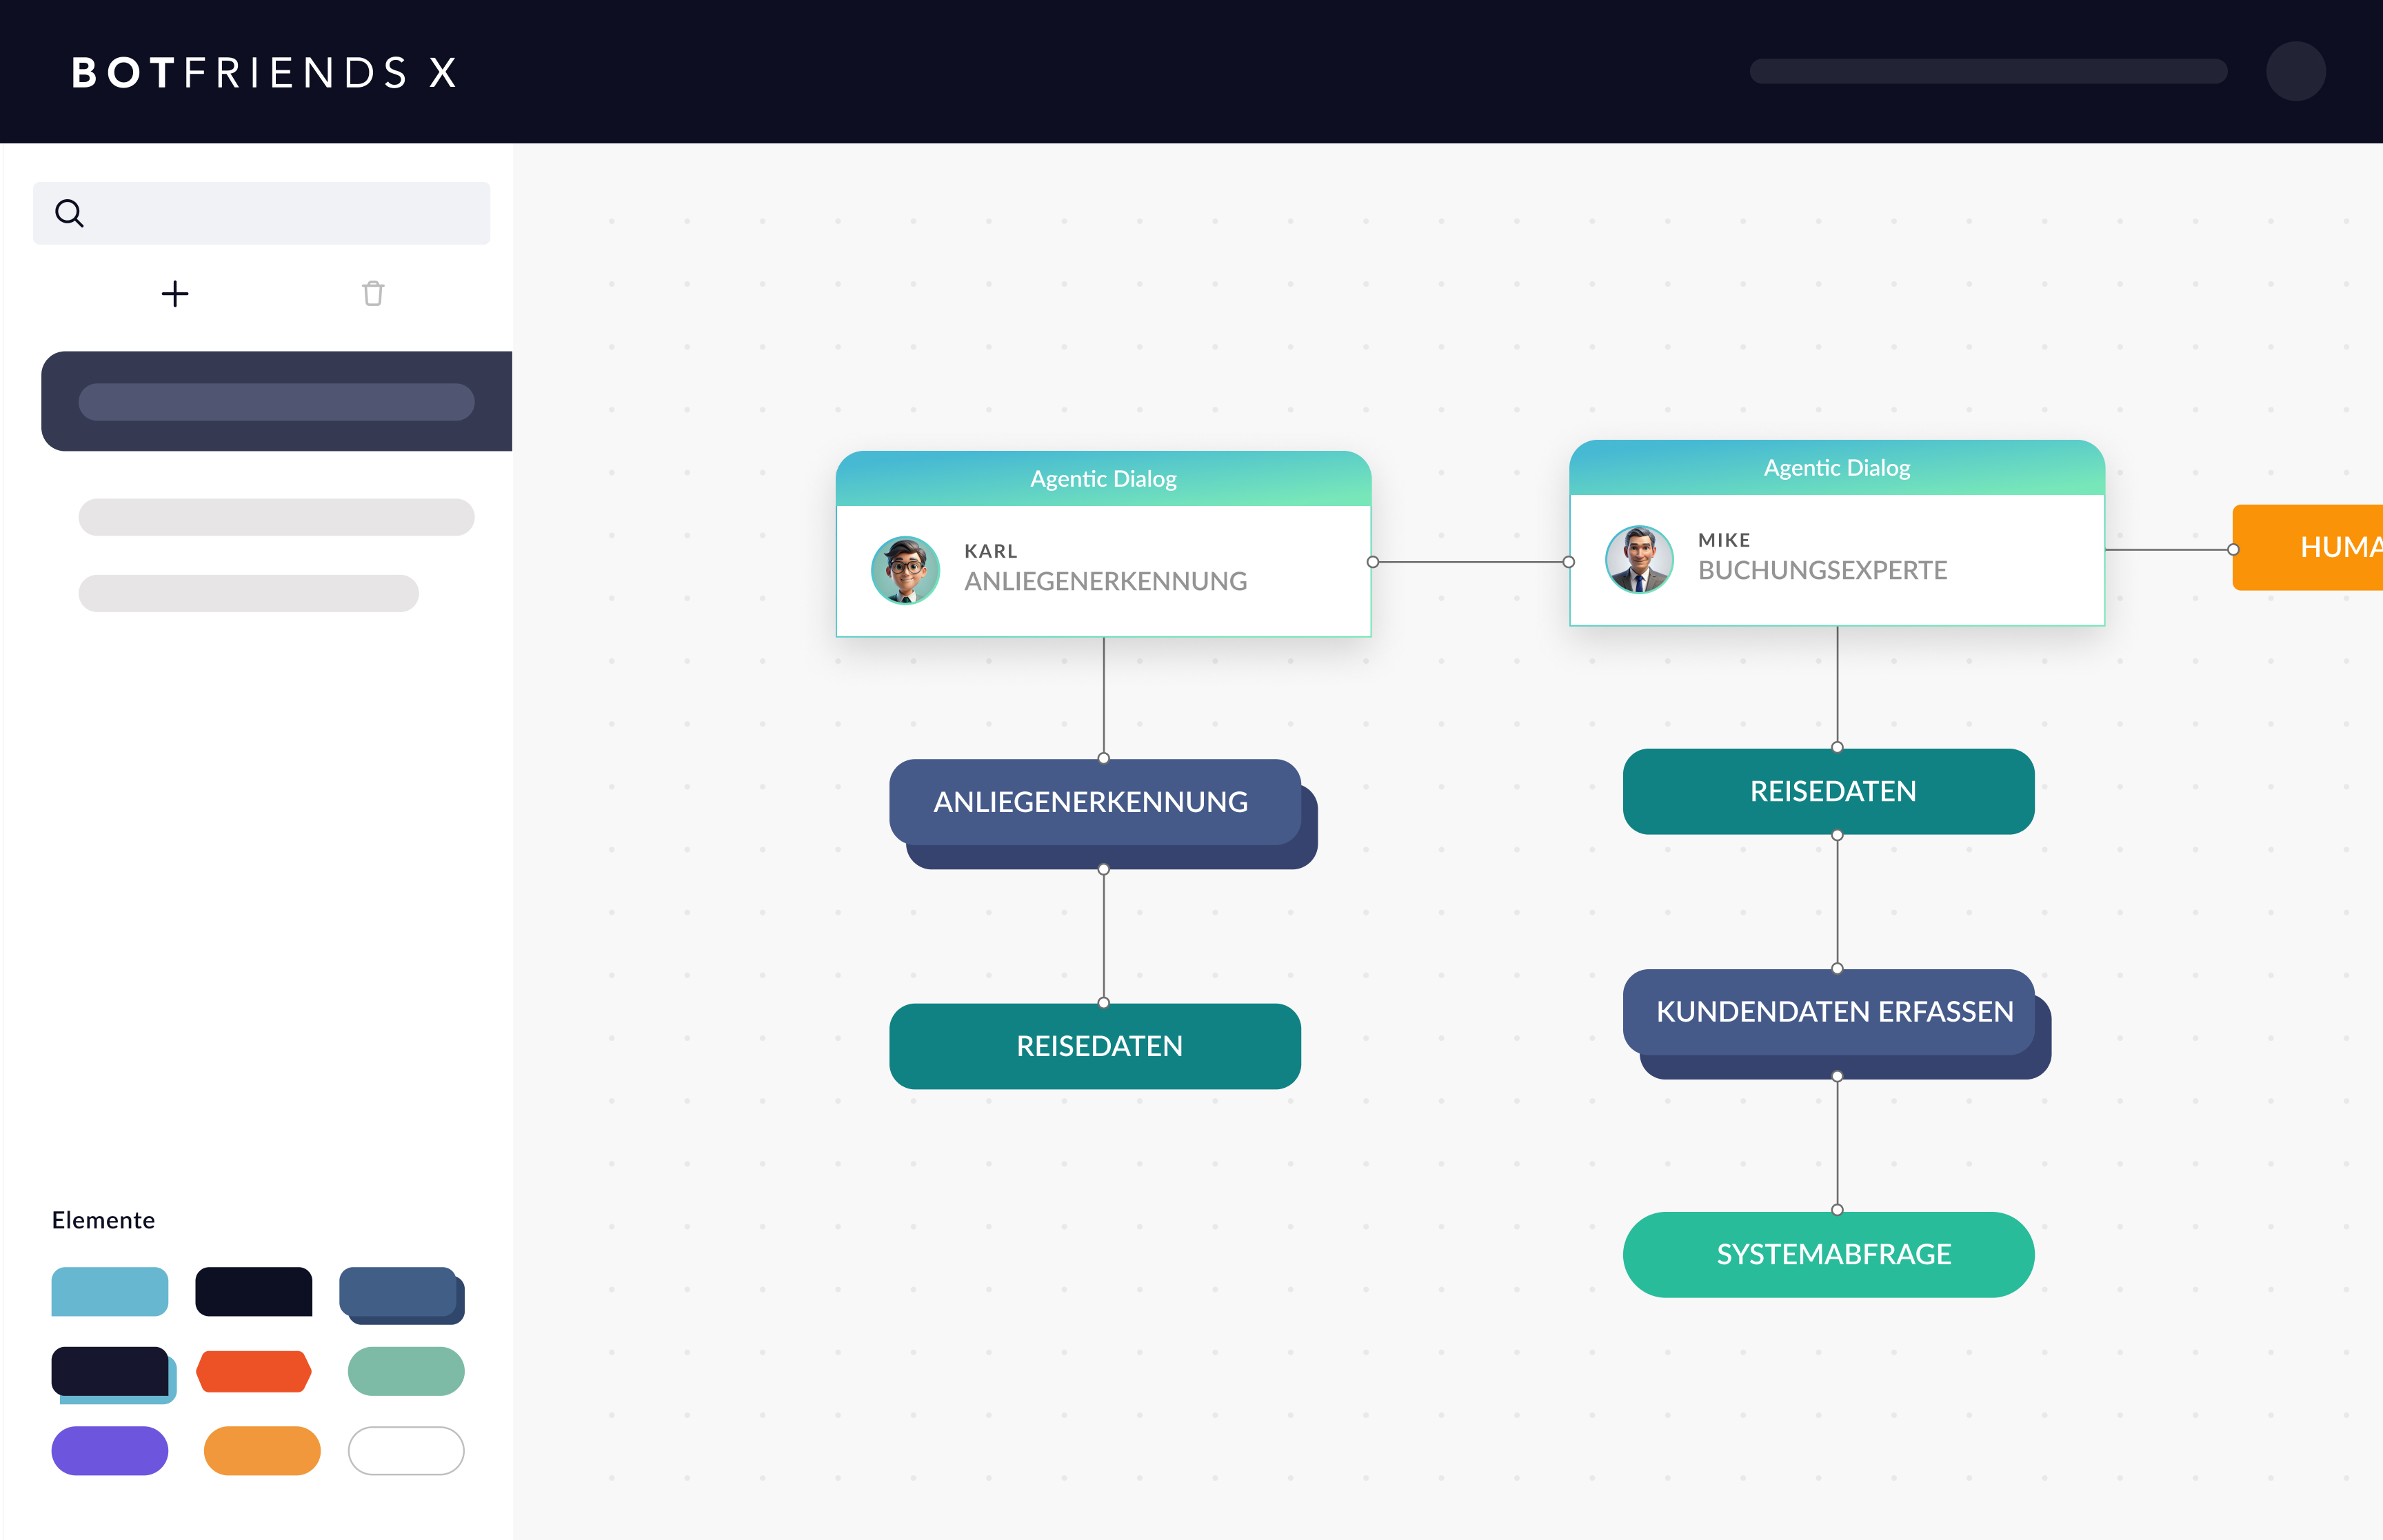Choose the purple pill element
This screenshot has width=2383, height=1540.
point(110,1450)
